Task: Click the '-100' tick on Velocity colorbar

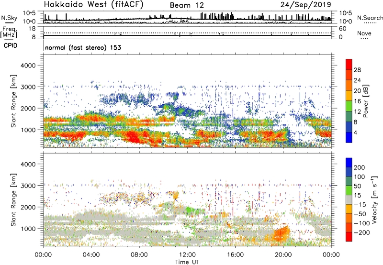Action: click(362, 223)
